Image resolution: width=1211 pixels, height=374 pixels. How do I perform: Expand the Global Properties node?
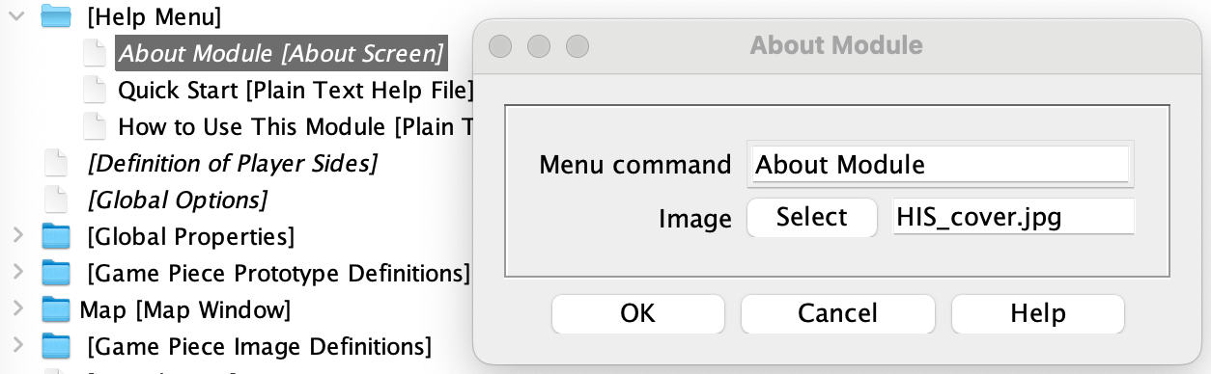(16, 236)
